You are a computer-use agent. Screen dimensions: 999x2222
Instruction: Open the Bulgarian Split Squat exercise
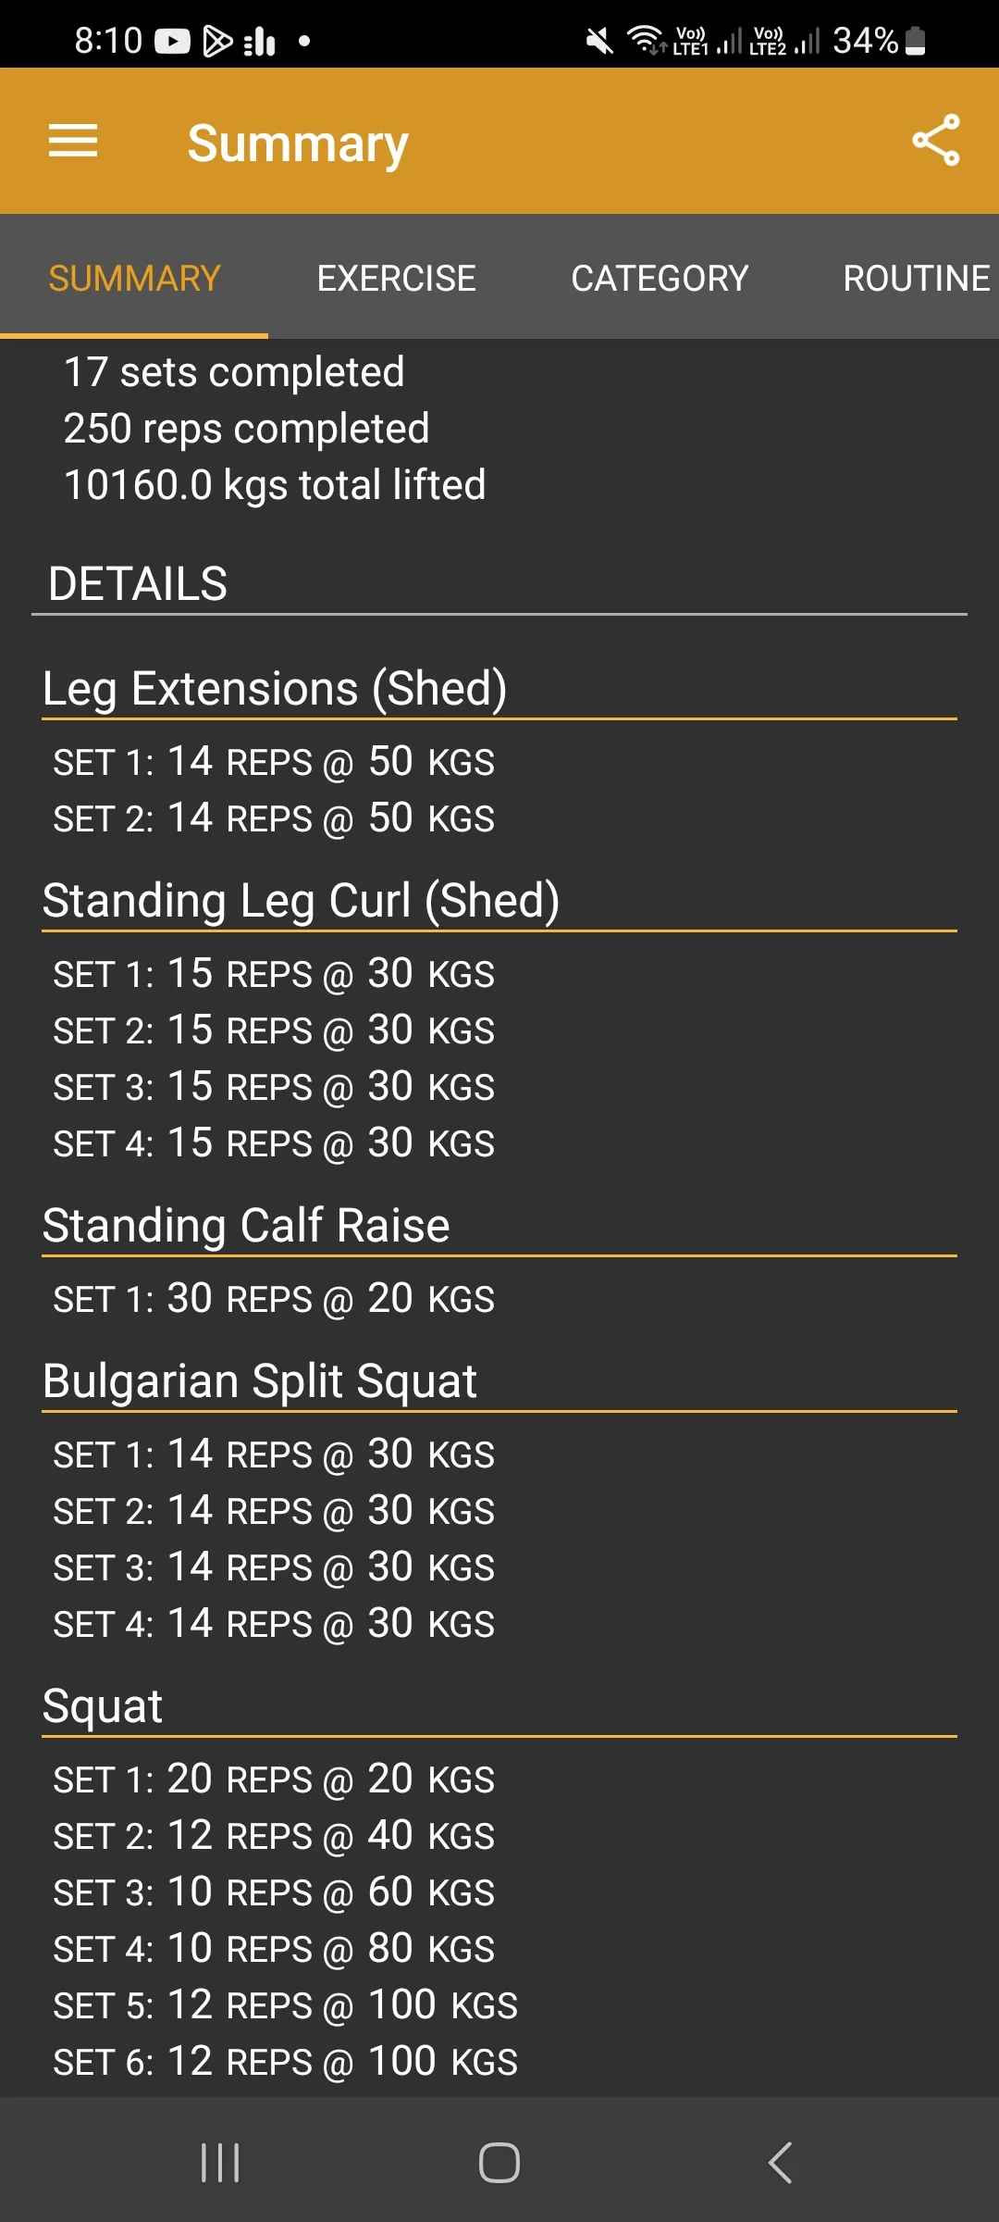coord(260,1381)
